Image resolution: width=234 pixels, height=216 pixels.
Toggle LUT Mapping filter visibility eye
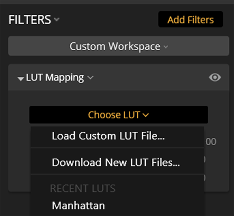(x=215, y=77)
